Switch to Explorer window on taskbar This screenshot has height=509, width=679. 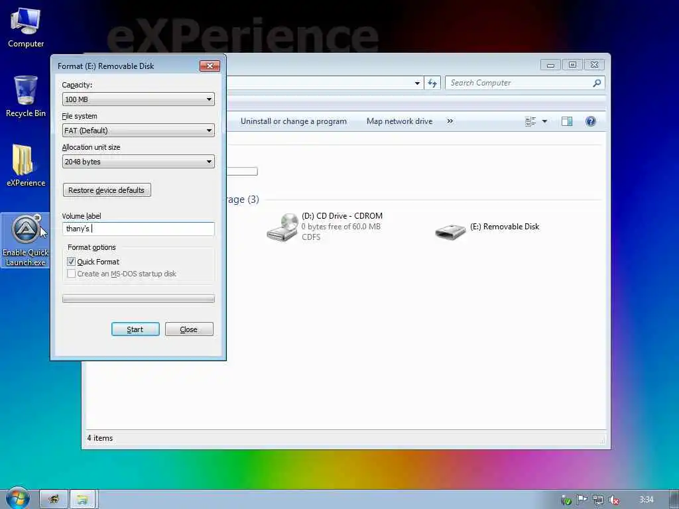[x=82, y=500]
